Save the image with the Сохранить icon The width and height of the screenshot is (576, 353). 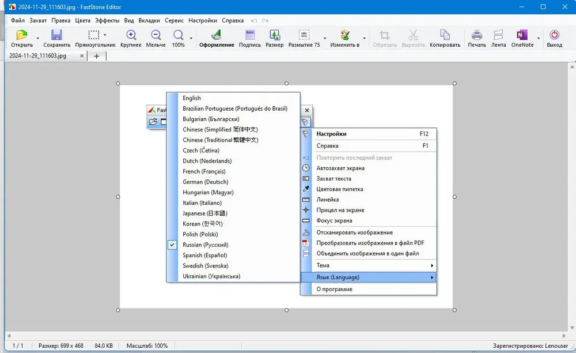(56, 35)
